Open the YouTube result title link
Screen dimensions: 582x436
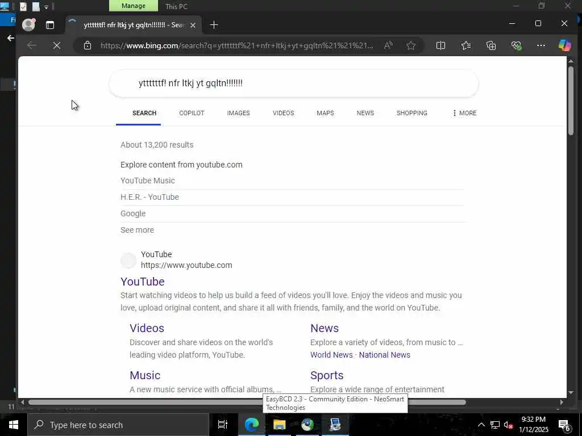coord(143,282)
